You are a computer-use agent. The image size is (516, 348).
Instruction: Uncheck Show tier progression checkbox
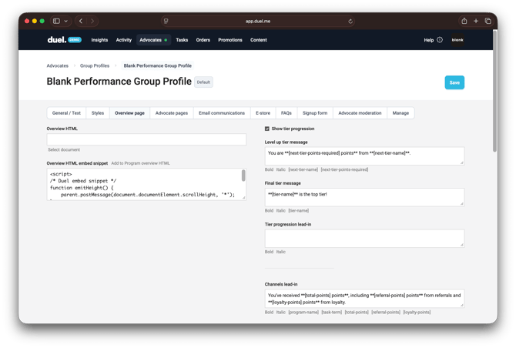pos(267,129)
